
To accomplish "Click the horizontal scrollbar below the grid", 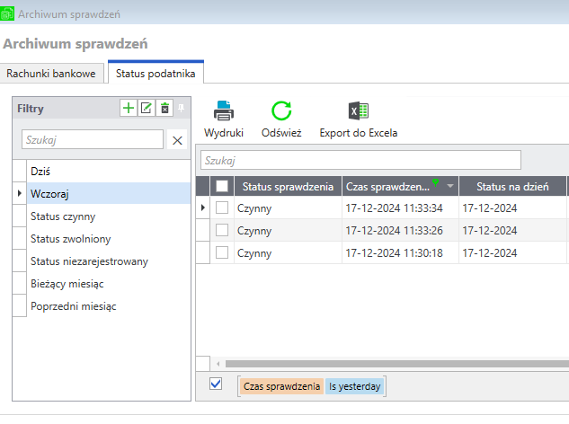I will coord(387,364).
